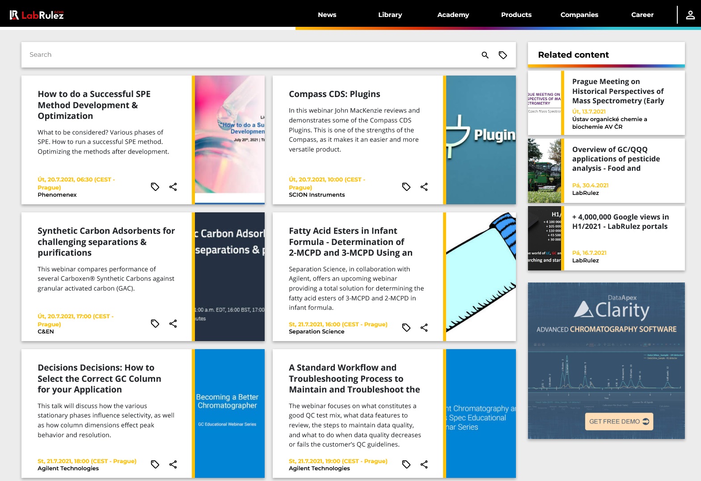Click the Fatty Acid Esters syringe thumbnail
701x481 pixels.
tap(481, 277)
